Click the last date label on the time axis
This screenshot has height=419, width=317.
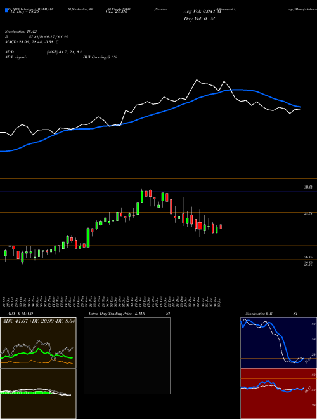click(221, 302)
